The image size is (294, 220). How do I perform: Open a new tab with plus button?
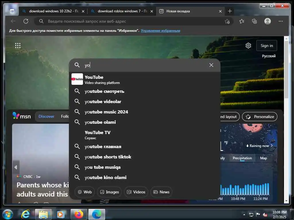click(230, 11)
